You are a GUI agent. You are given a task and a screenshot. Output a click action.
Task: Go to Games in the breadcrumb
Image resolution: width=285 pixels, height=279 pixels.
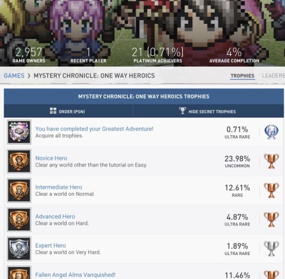[x=14, y=76]
